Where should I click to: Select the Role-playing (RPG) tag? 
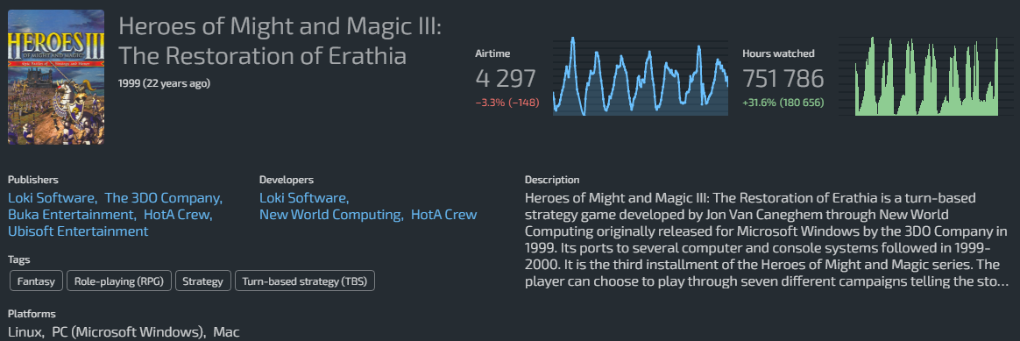(119, 281)
